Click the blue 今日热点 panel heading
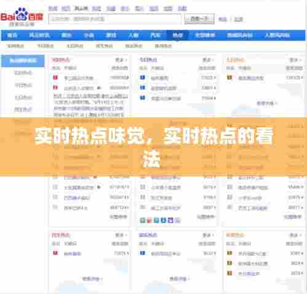307x294 pixels. (x=148, y=60)
